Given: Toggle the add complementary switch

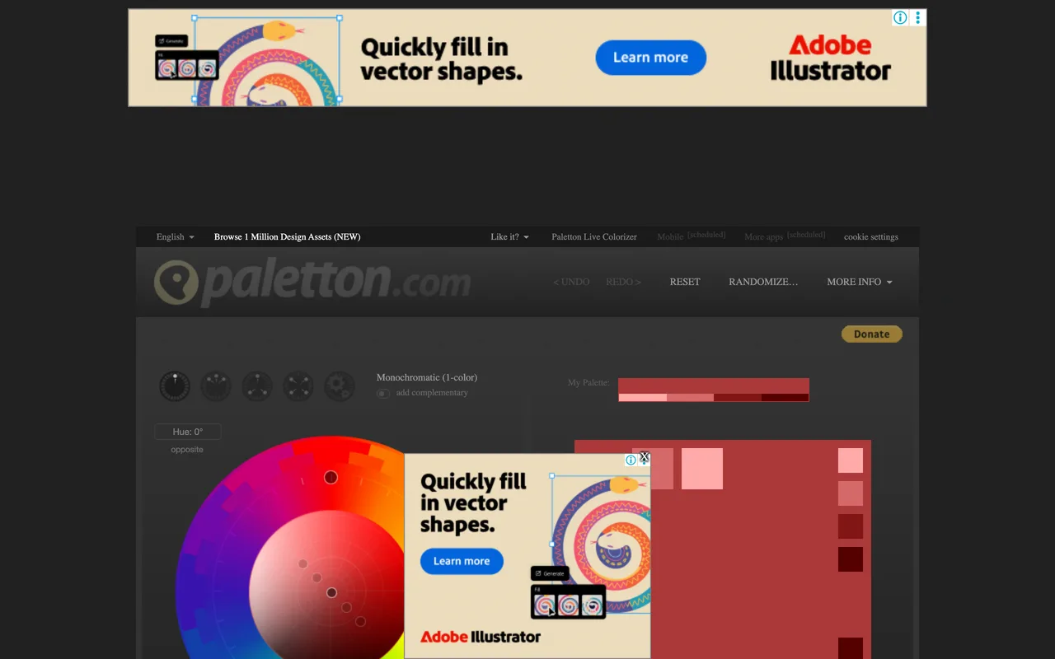Looking at the screenshot, I should pos(383,394).
